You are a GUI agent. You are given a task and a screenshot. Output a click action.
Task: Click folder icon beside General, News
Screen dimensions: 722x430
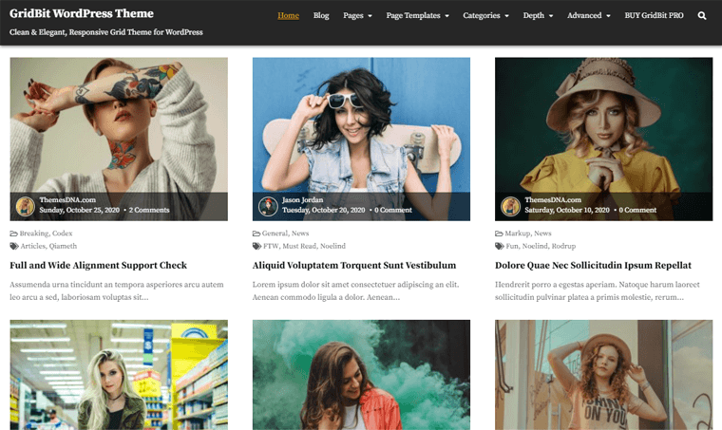pos(256,234)
